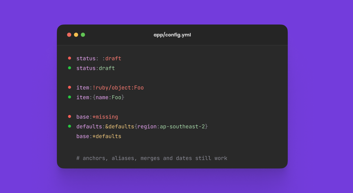Click the green marker beside "status:draft"
Screen dimensions: 353x193
coord(70,68)
